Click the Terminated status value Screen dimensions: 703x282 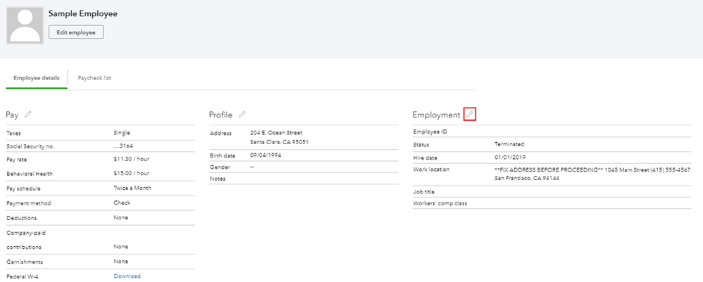509,144
